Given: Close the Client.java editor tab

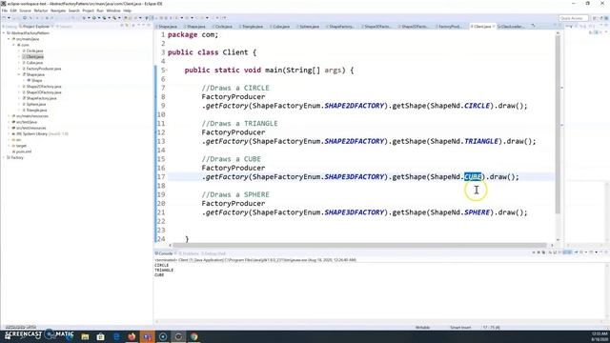Looking at the screenshot, I should click(x=494, y=27).
